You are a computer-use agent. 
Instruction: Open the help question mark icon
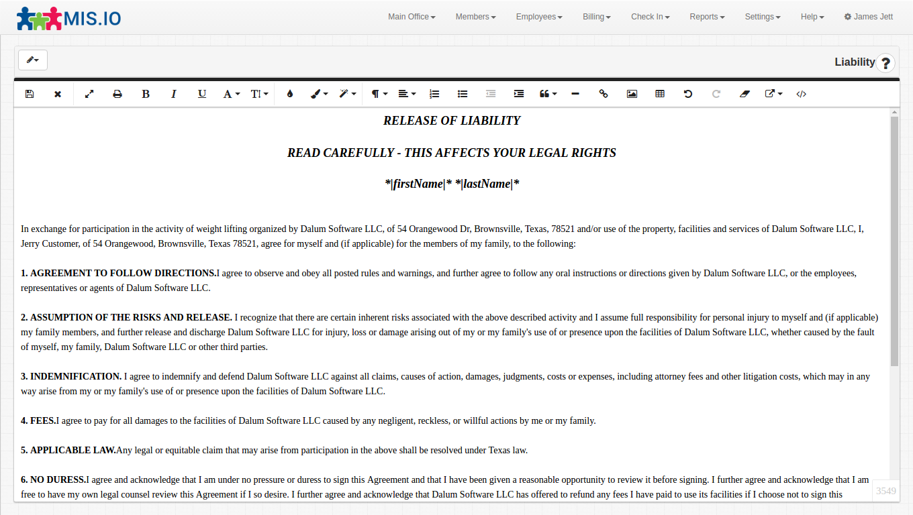[885, 63]
